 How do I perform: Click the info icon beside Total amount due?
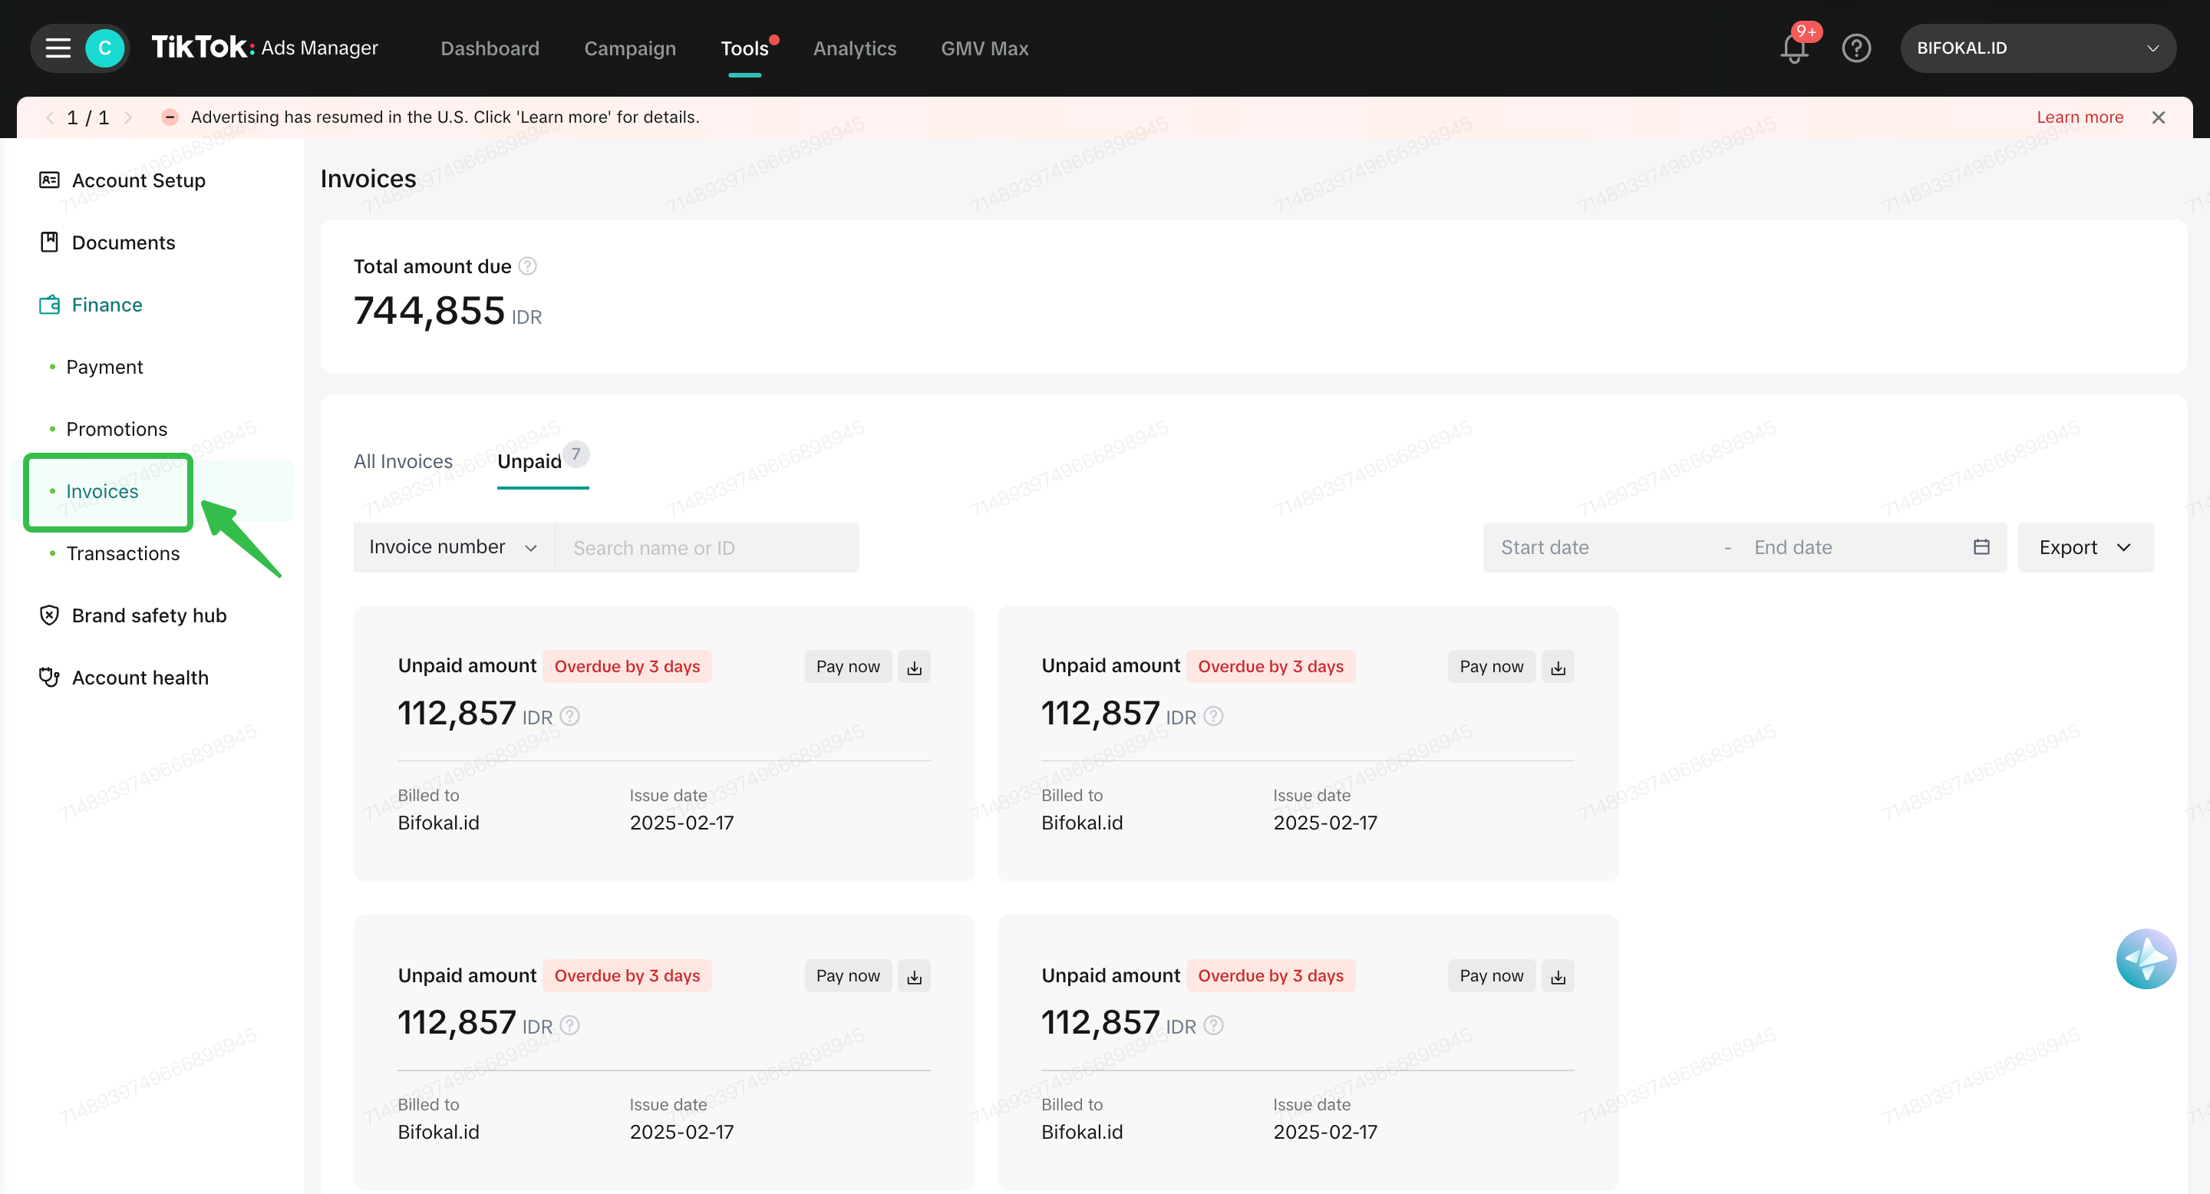528,266
